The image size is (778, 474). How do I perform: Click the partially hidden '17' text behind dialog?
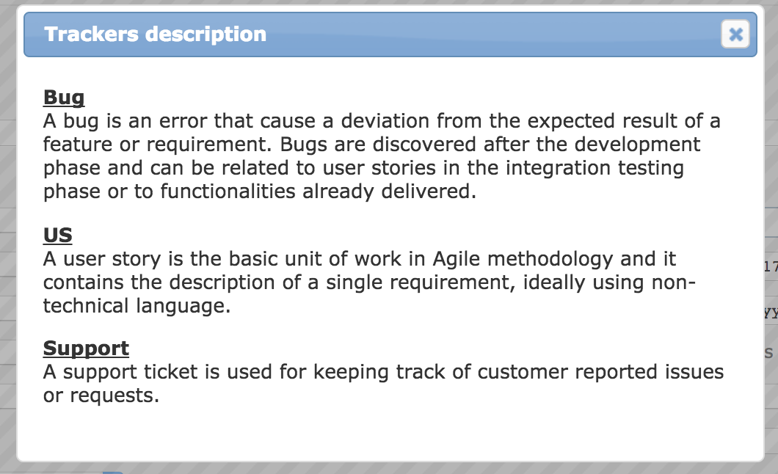[x=771, y=267]
